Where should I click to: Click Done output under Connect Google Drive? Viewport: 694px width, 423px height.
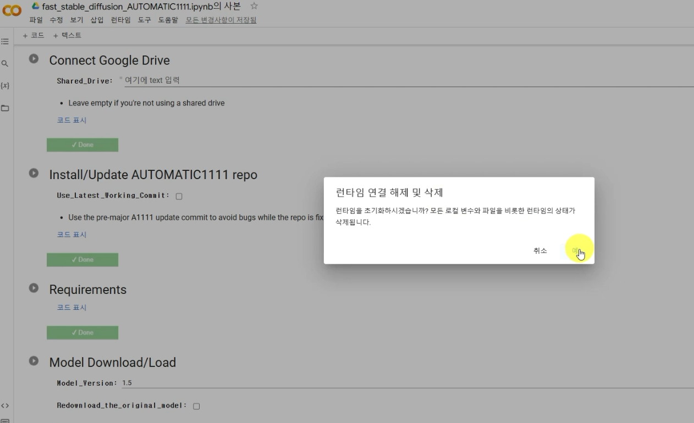tap(82, 145)
